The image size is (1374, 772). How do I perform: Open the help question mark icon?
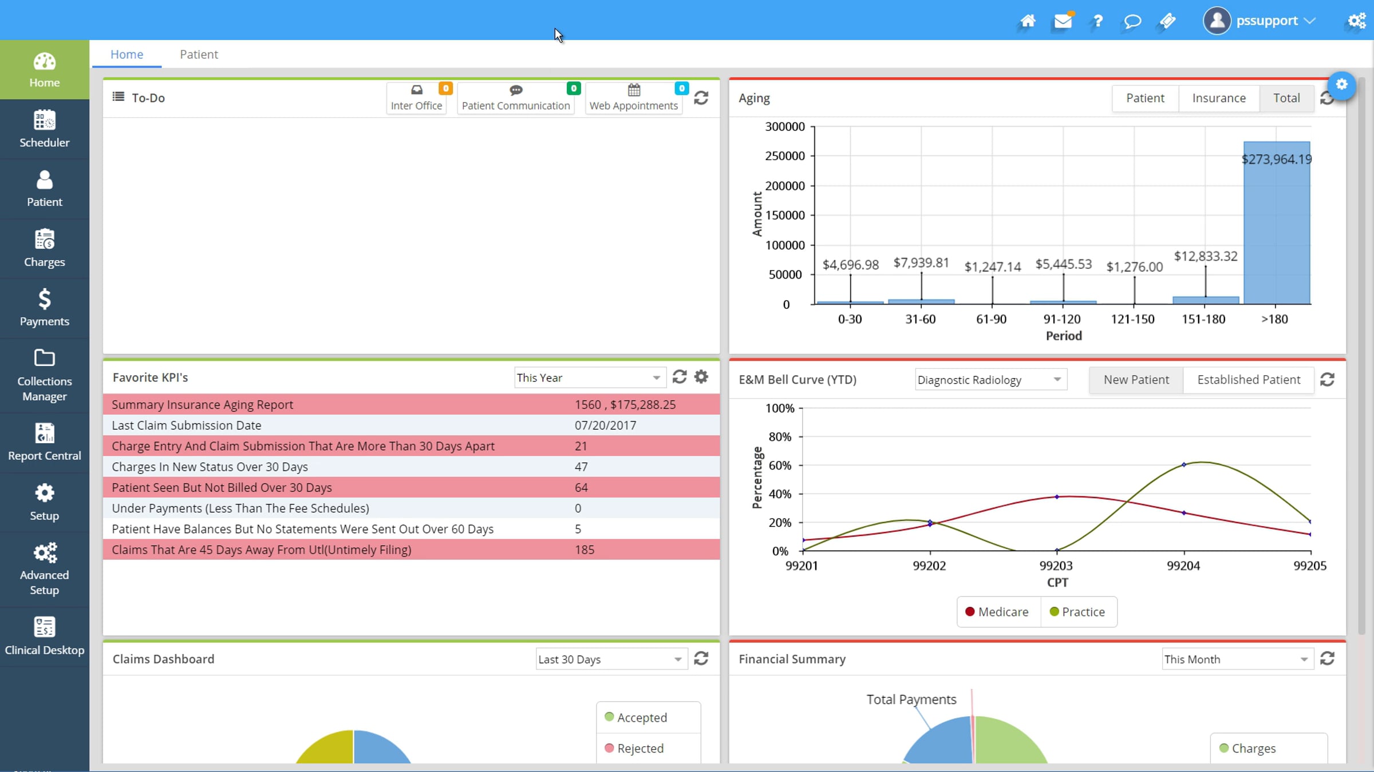(x=1097, y=21)
